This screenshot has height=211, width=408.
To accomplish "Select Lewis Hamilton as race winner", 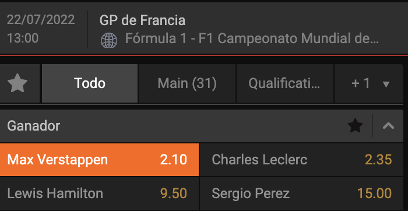I will [99, 194].
